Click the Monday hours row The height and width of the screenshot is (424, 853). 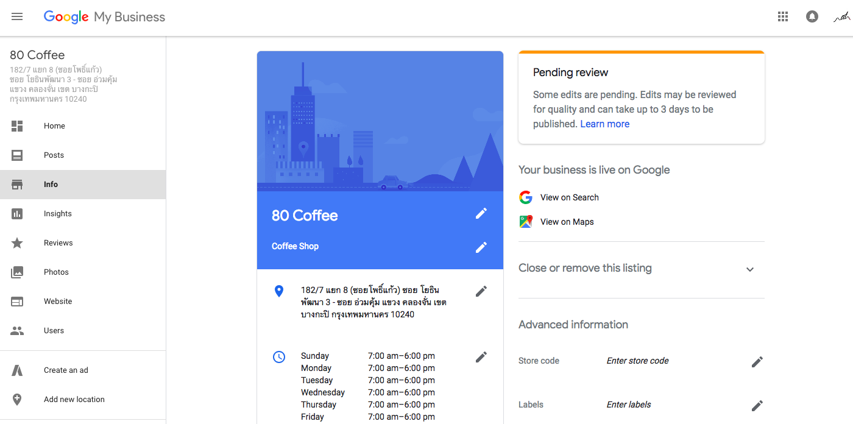click(368, 368)
